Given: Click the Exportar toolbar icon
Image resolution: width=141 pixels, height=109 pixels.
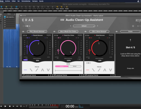Looking at the screenshot, I should (x=11, y=7).
